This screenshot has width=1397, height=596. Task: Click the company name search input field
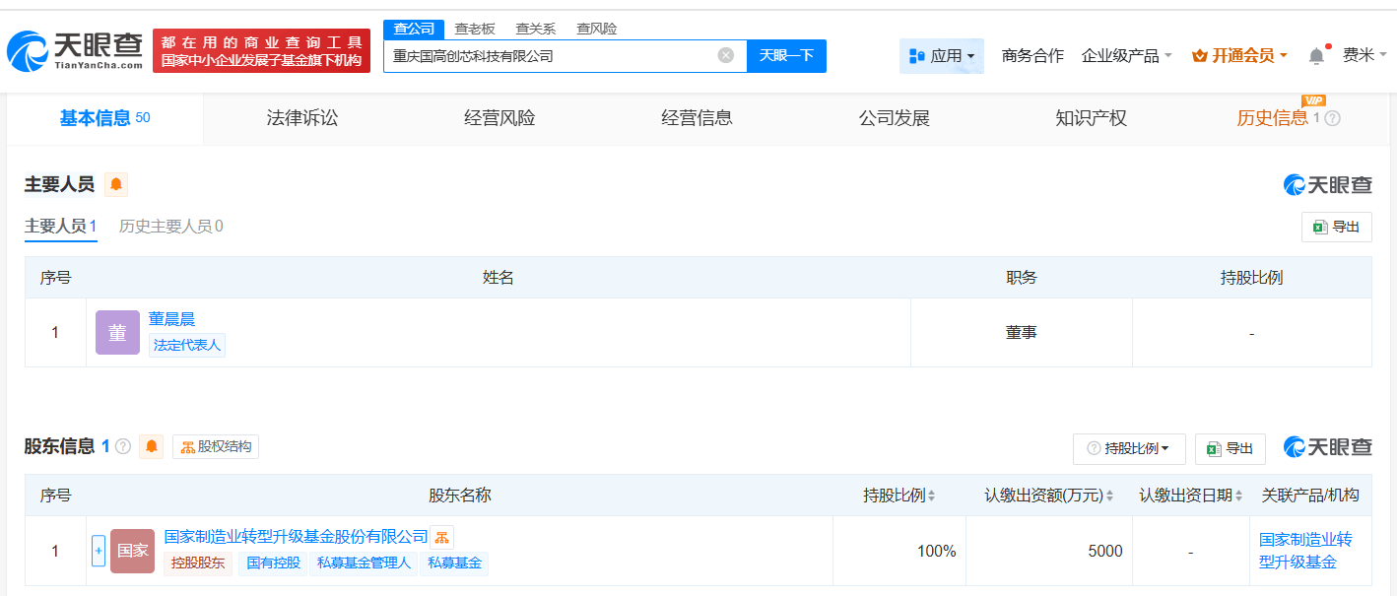[x=547, y=56]
